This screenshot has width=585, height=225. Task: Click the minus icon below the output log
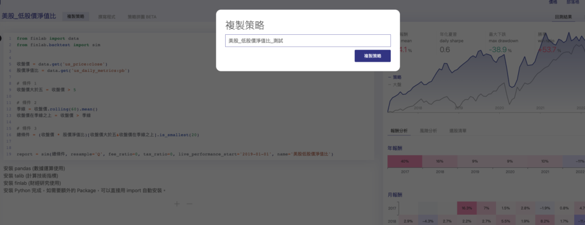(190, 204)
